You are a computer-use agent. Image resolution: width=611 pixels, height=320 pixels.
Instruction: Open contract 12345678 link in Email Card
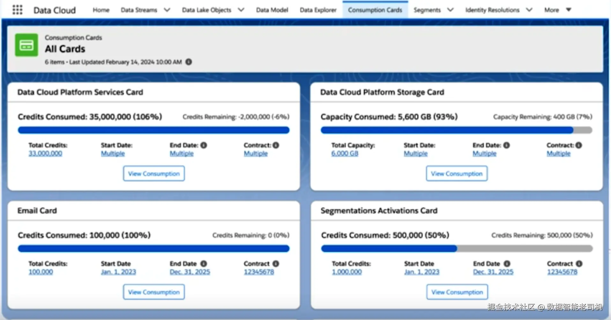pos(259,272)
